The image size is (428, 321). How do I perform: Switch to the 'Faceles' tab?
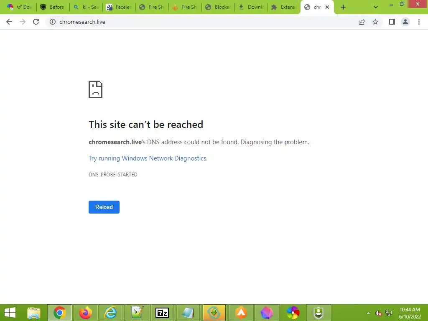click(119, 7)
